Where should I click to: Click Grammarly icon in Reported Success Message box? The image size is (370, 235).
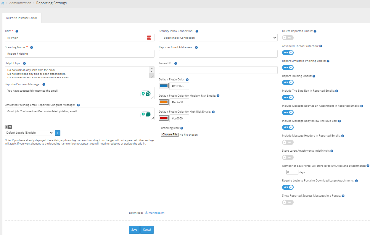point(148,93)
